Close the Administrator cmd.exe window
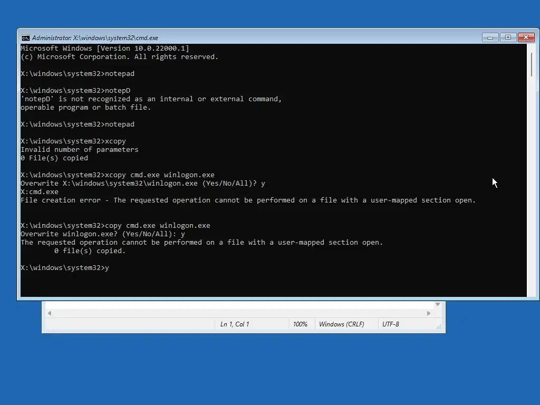The width and height of the screenshot is (540, 405). click(526, 37)
